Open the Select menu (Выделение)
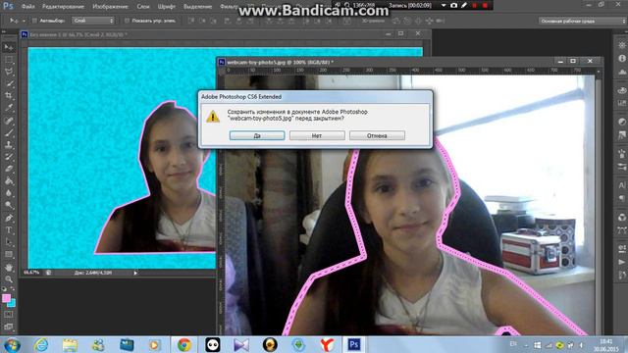628x353 pixels. tap(197, 7)
